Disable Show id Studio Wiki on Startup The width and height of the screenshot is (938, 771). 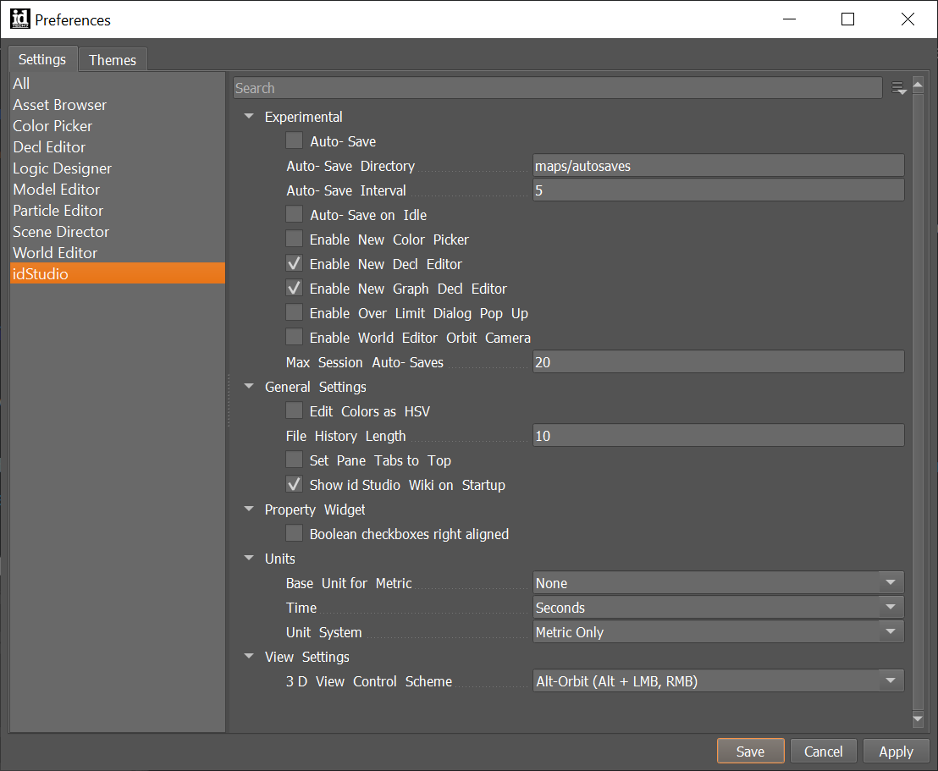pos(294,484)
